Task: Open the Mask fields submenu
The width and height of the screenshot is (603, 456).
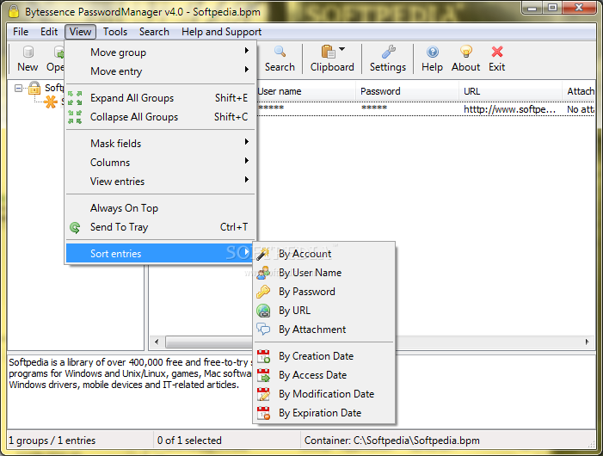Action: (x=160, y=144)
